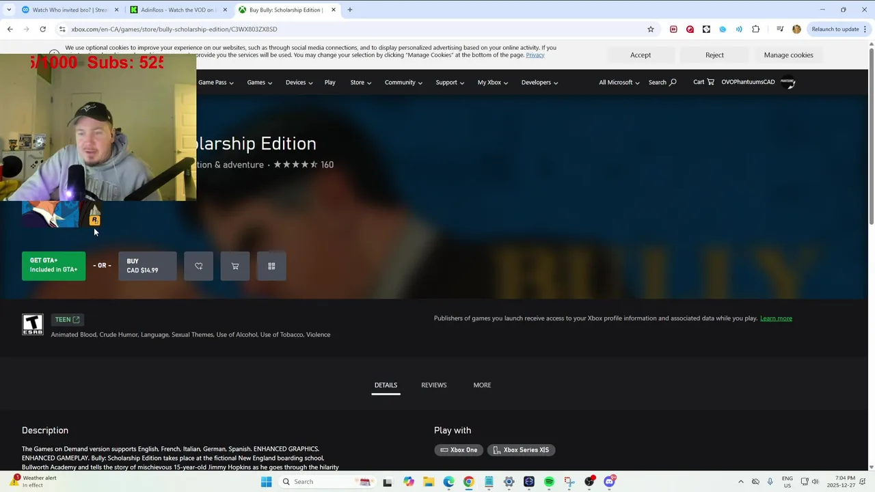Expand the Store menu

pyautogui.click(x=361, y=82)
